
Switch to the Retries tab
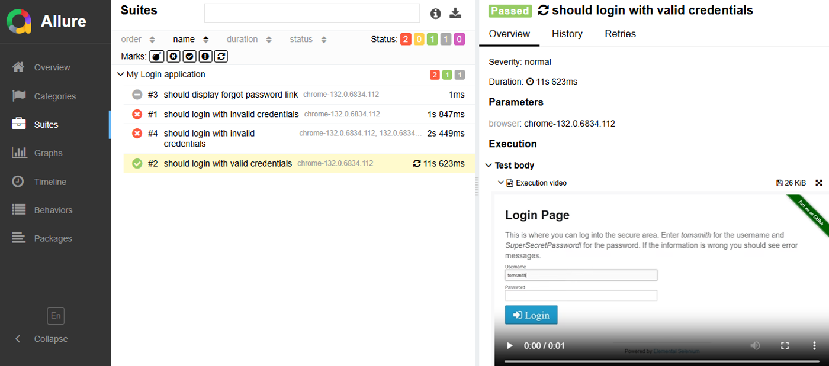tap(621, 34)
